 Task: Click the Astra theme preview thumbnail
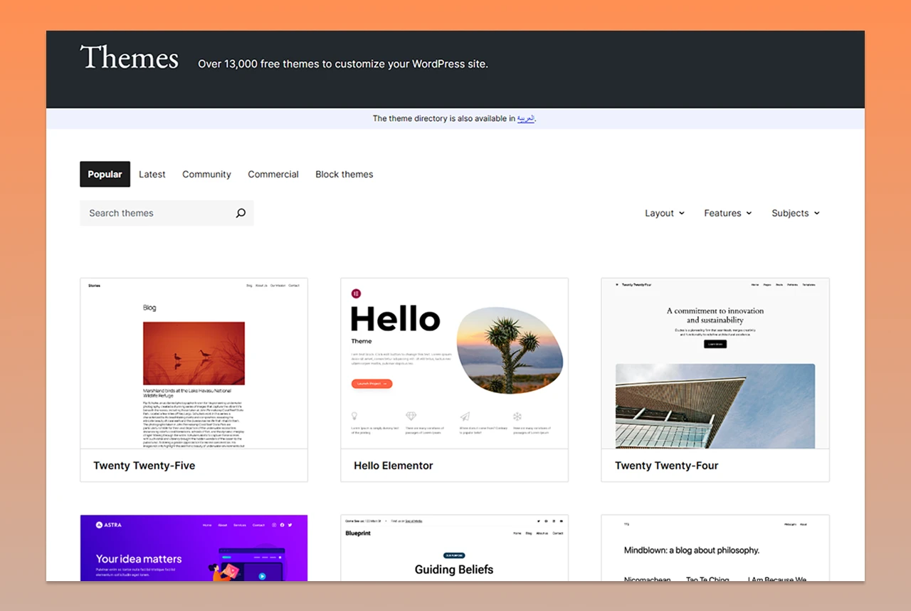(194, 548)
